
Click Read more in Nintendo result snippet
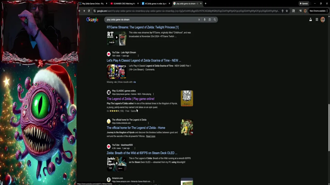[151, 136]
